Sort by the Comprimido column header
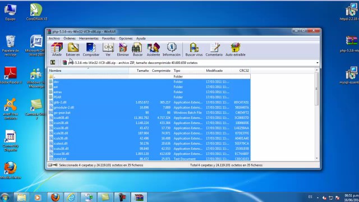The image size is (359, 202). 161,71
